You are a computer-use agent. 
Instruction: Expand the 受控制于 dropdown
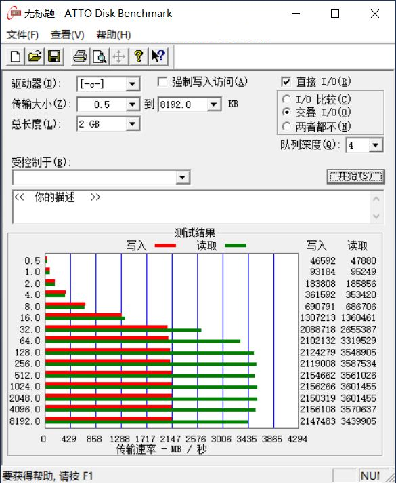tap(182, 177)
